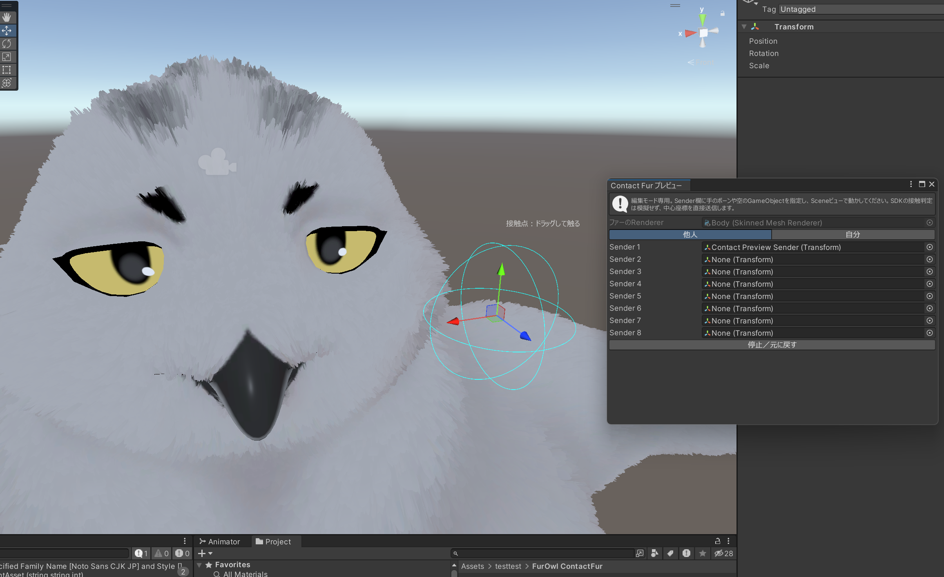Collapse the Favorites tree
Image resolution: width=944 pixels, height=577 pixels.
click(199, 565)
